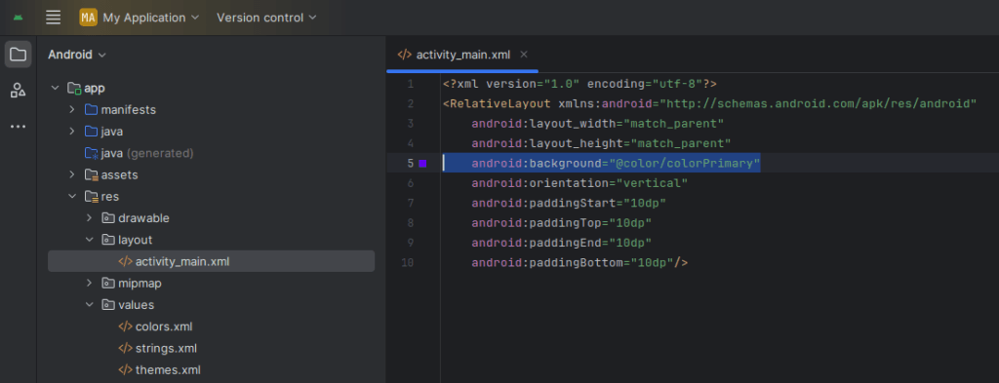Click the purple color gutter swatch on line 5
This screenshot has height=383, width=999.
pyautogui.click(x=422, y=164)
